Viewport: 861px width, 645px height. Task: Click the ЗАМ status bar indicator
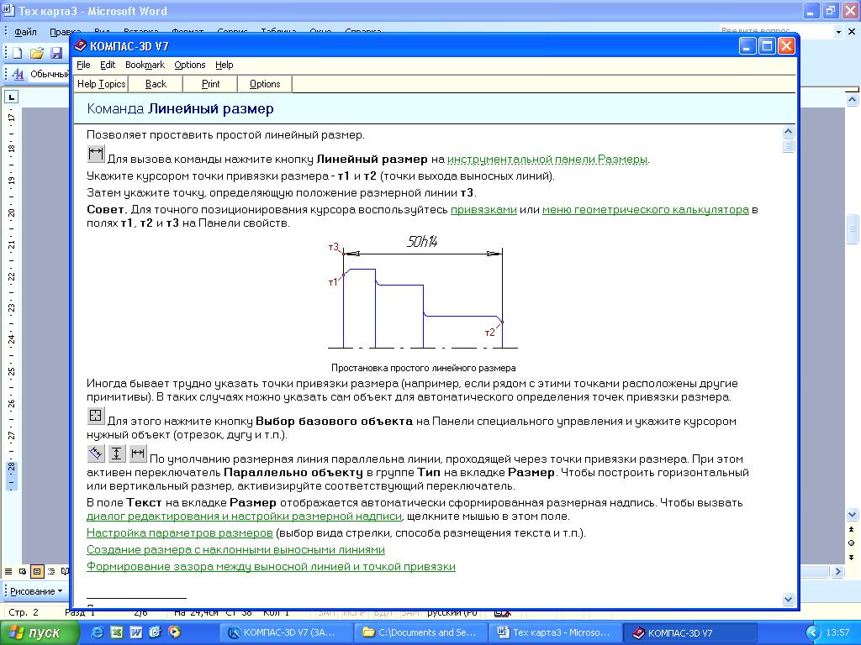[410, 612]
